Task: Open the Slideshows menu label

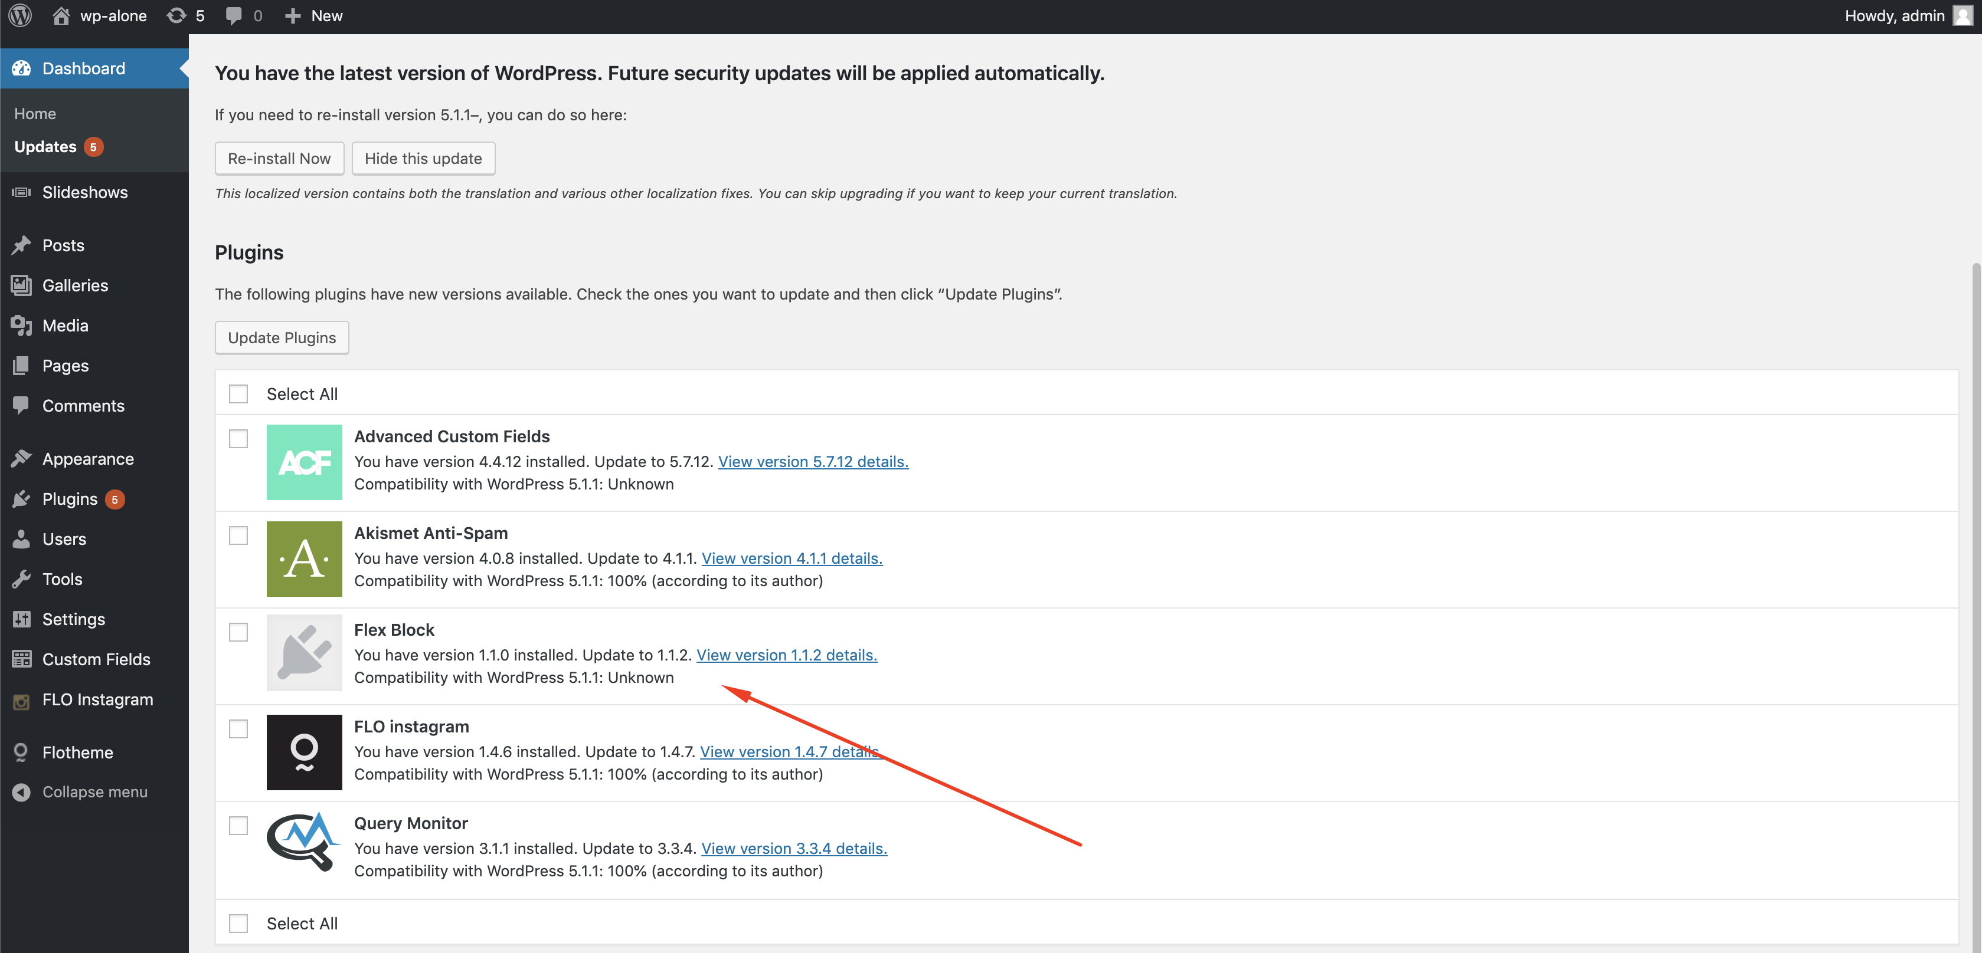Action: coord(86,192)
